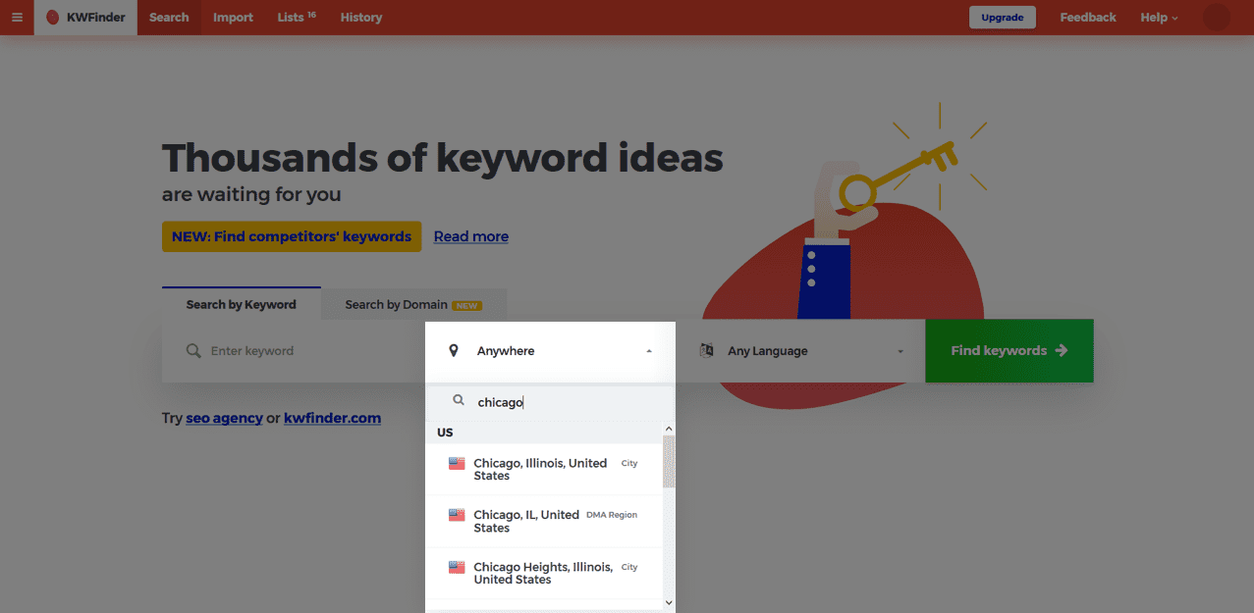Click the Read more link
This screenshot has width=1254, height=613.
pos(470,236)
